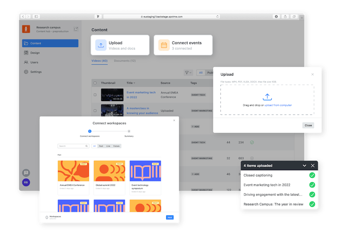Click green check for Event marketing tech in 2022
The width and height of the screenshot is (339, 239).
(312, 185)
